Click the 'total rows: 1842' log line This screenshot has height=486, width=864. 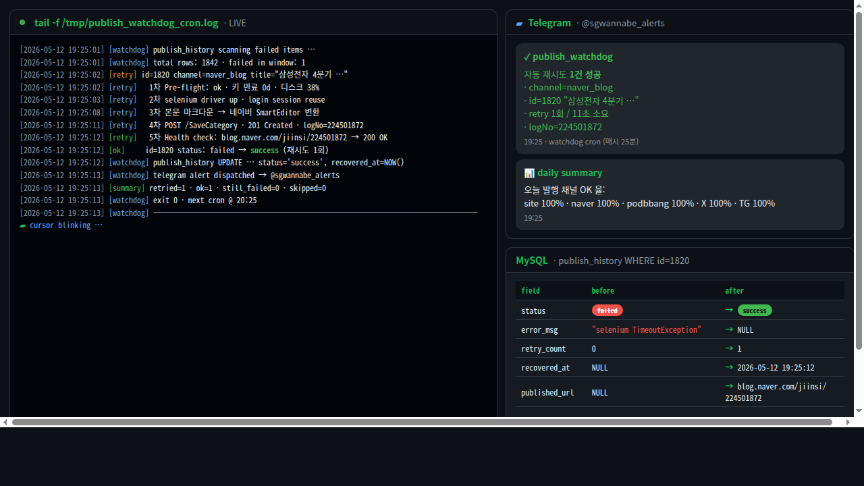(163, 63)
